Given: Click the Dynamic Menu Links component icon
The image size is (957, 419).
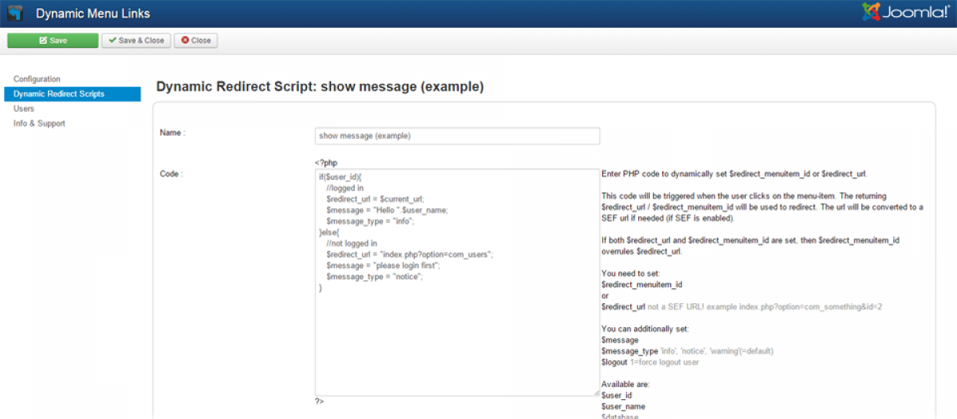Looking at the screenshot, I should tap(15, 14).
